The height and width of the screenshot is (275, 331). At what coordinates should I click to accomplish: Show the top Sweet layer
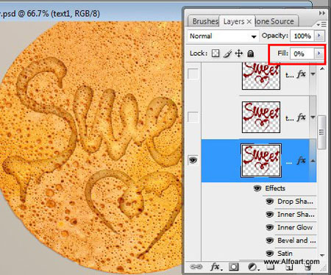pos(193,74)
